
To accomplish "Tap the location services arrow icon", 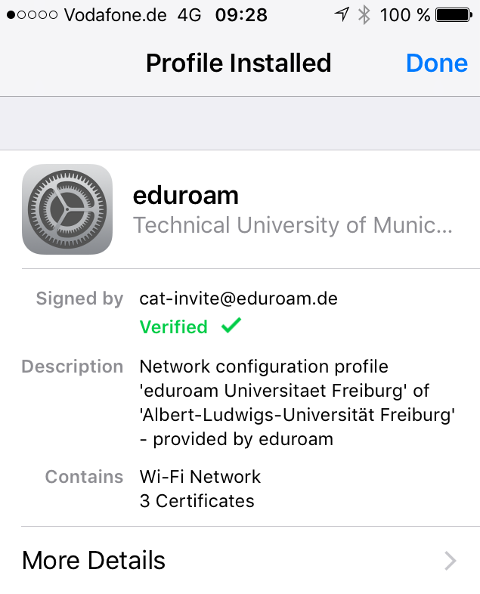I will point(342,14).
